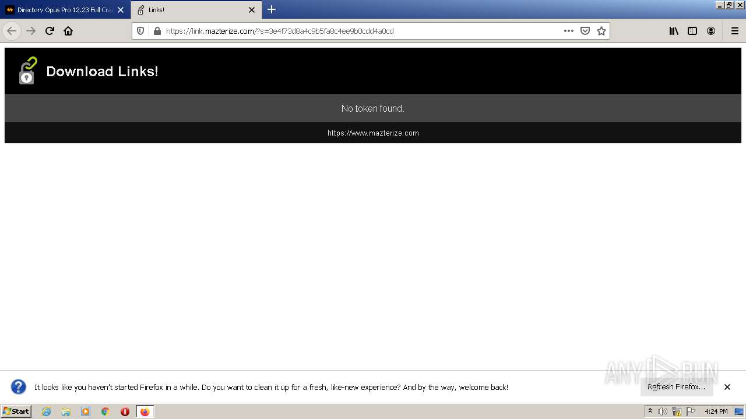Image resolution: width=746 pixels, height=419 pixels.
Task: Click the show desktop button
Action: click(740, 411)
